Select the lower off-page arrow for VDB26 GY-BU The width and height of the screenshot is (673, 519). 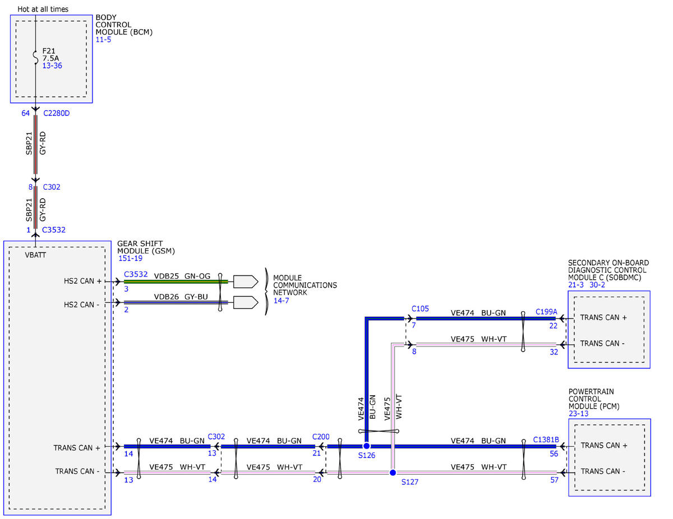[x=245, y=302]
